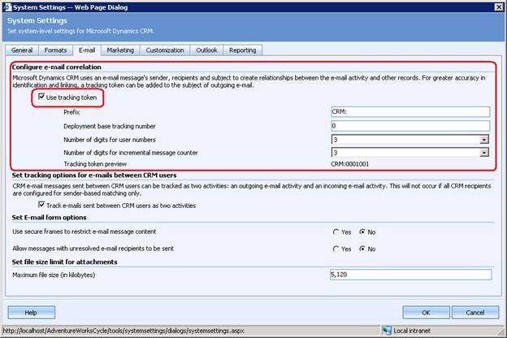Screen dimensions: 507x338
Task: Choose Yes for unresolved e-mail recipients
Action: 337,249
